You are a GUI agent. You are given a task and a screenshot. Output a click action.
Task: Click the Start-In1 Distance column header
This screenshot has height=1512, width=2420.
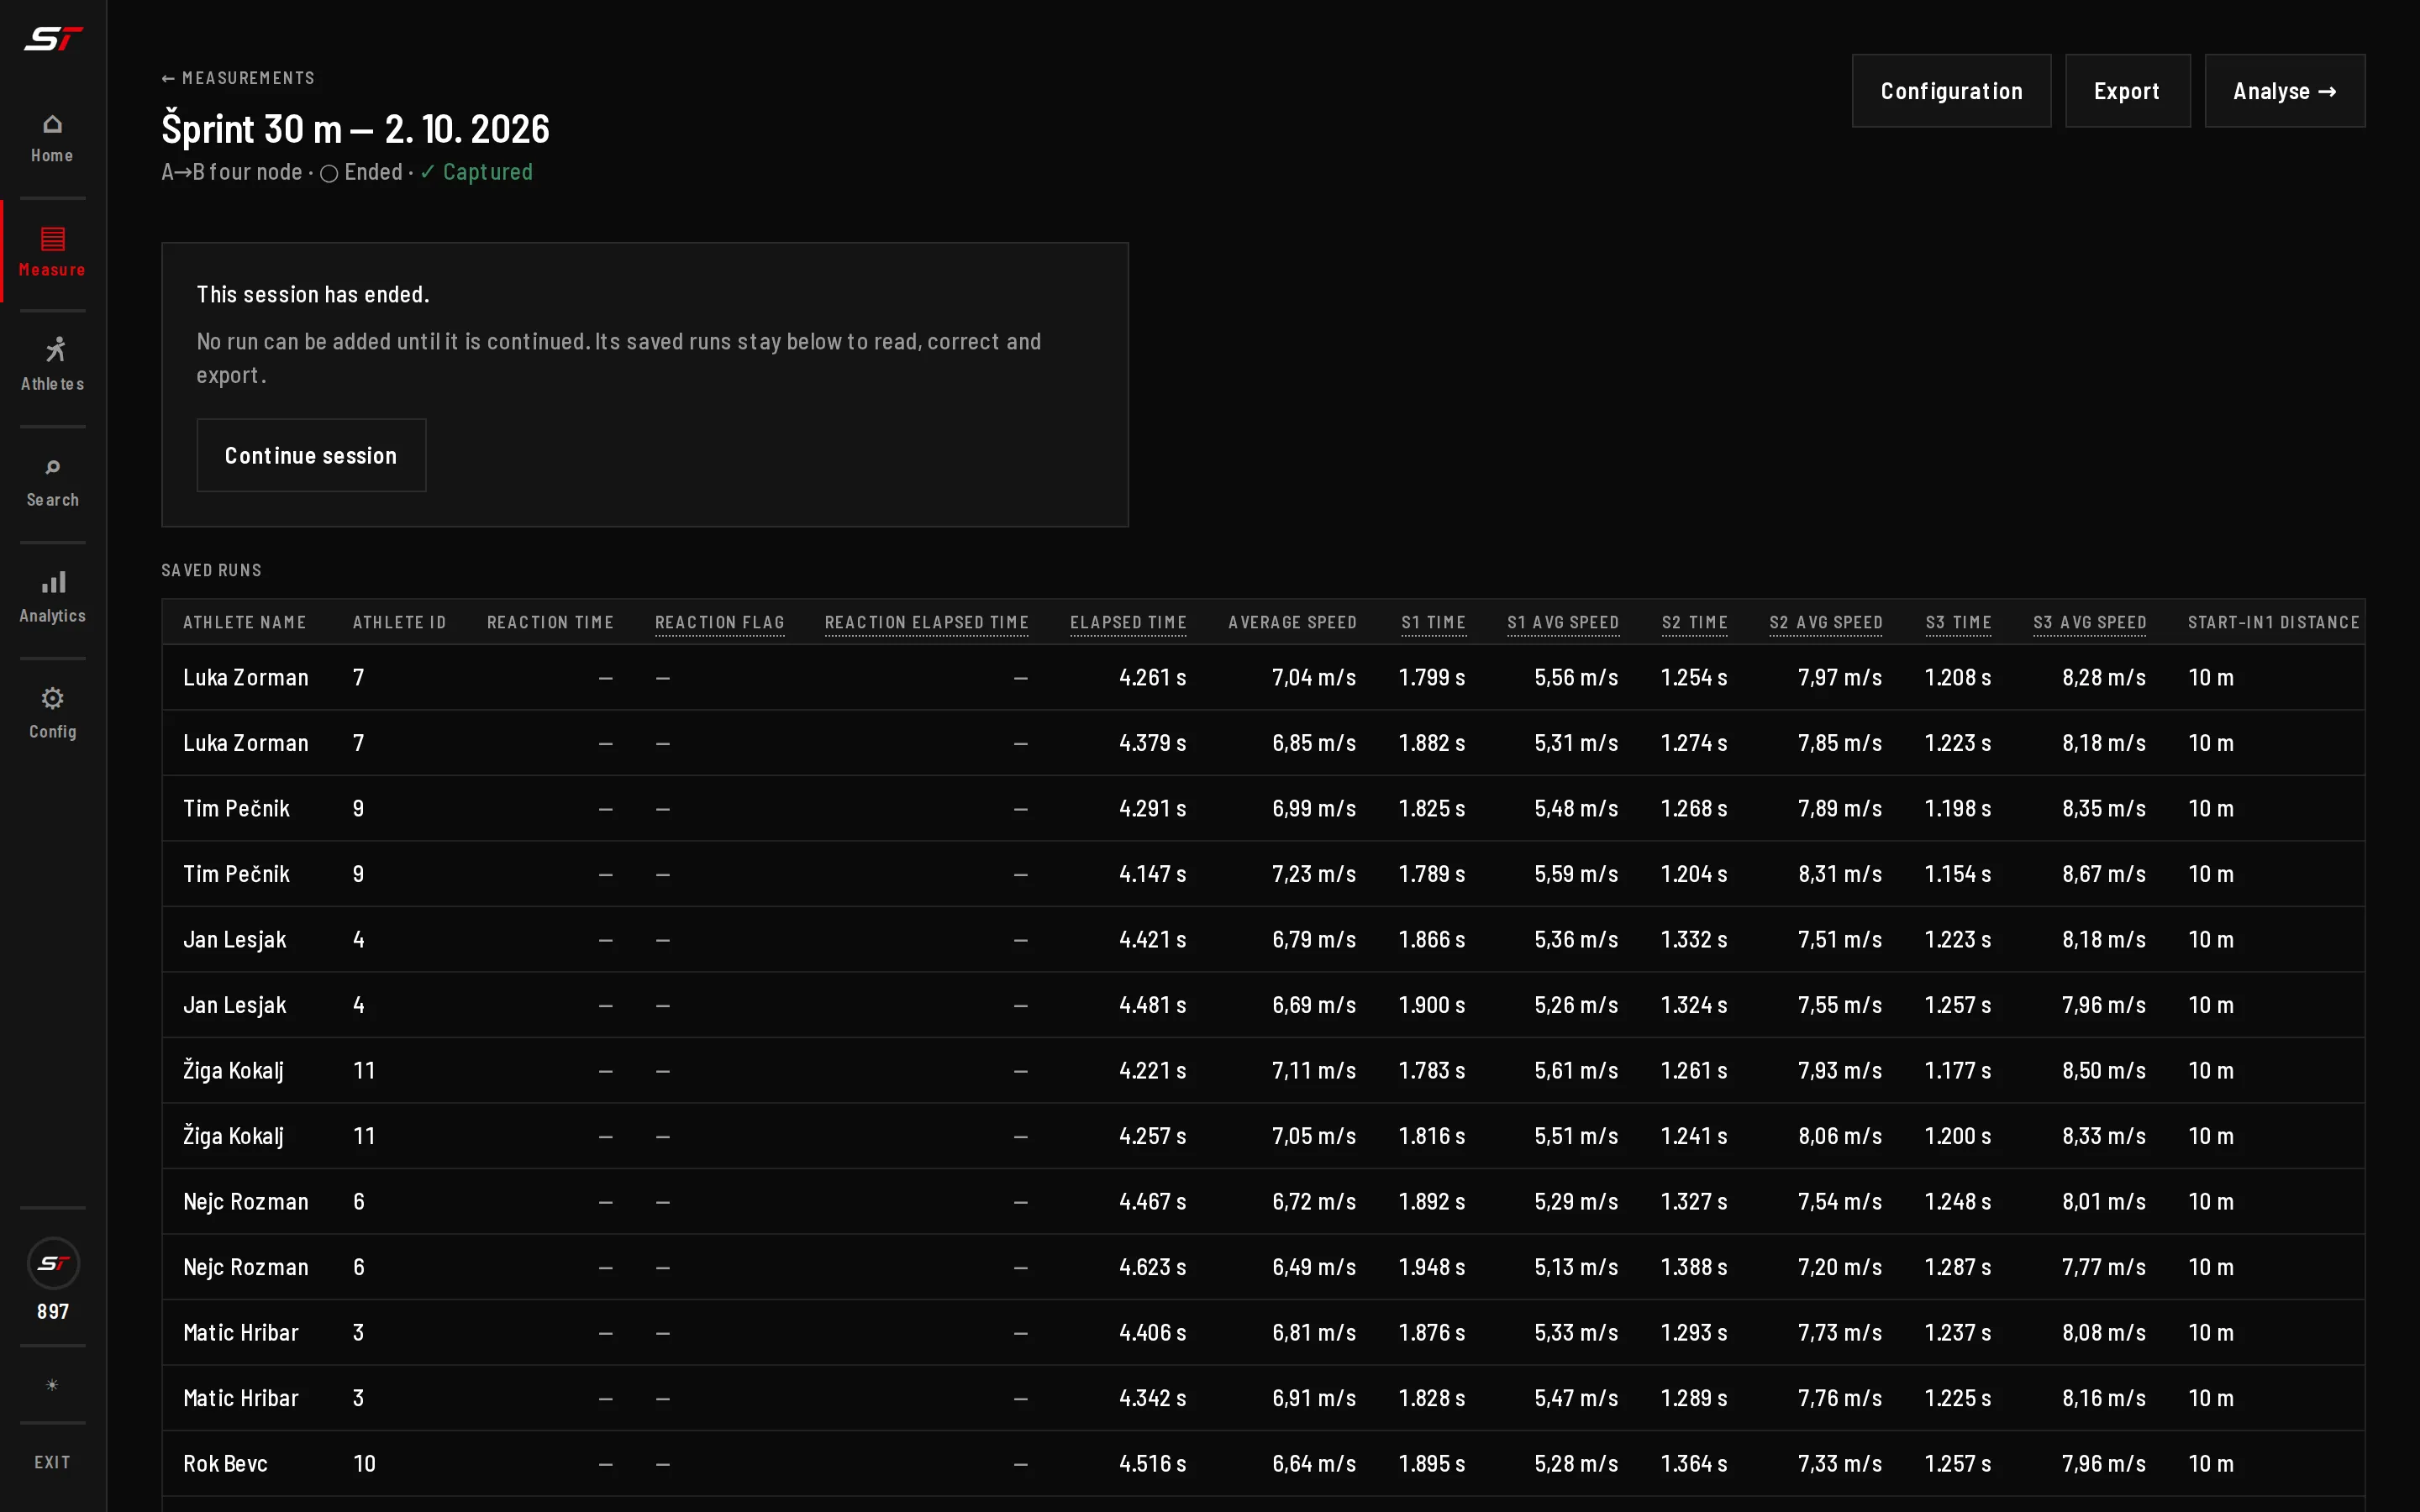[x=2273, y=622]
